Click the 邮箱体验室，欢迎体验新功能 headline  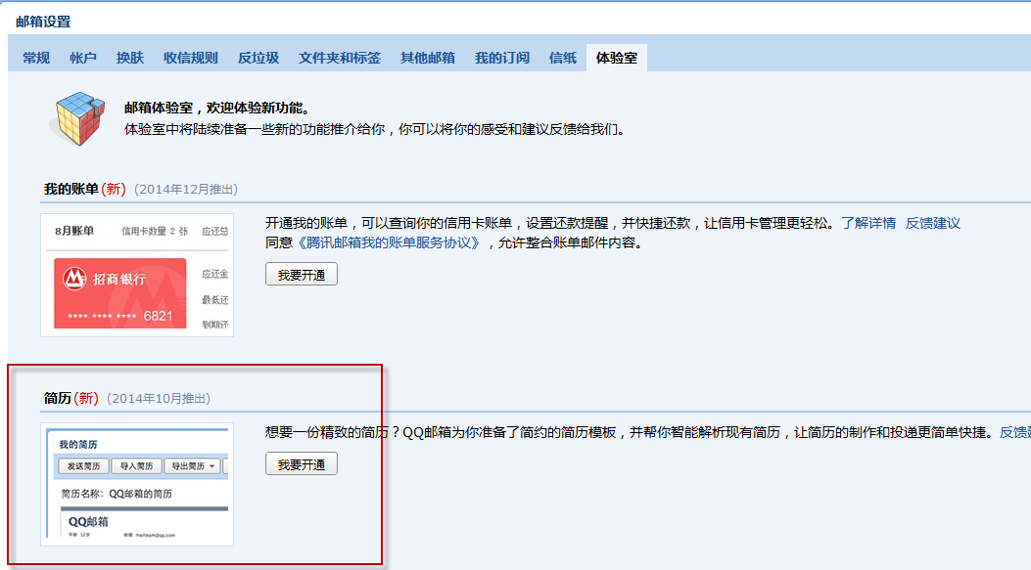(217, 109)
